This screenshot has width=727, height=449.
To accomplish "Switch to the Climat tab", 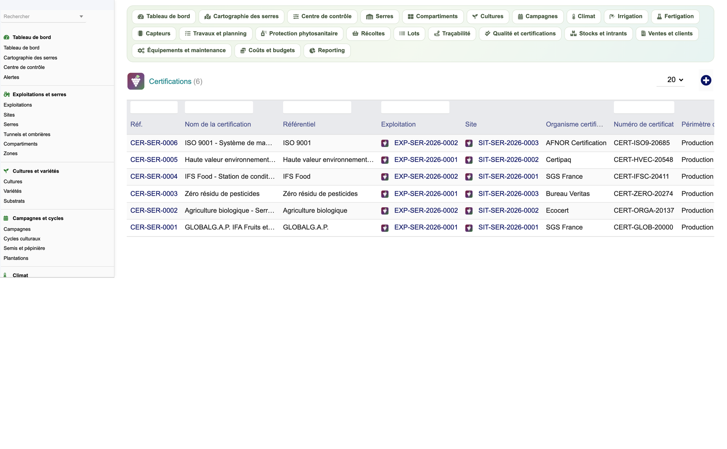I will tap(584, 16).
